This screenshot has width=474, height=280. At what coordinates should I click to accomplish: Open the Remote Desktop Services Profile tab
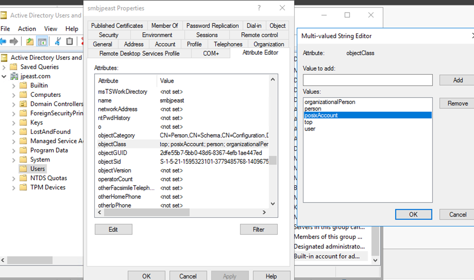139,53
